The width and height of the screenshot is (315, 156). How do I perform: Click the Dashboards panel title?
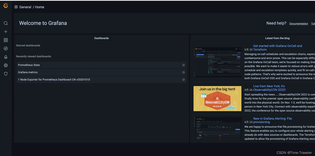click(x=101, y=38)
